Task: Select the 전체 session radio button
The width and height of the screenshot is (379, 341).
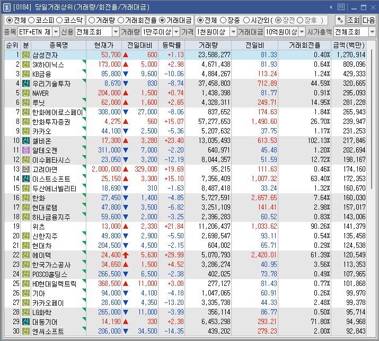Action: pyautogui.click(x=200, y=20)
